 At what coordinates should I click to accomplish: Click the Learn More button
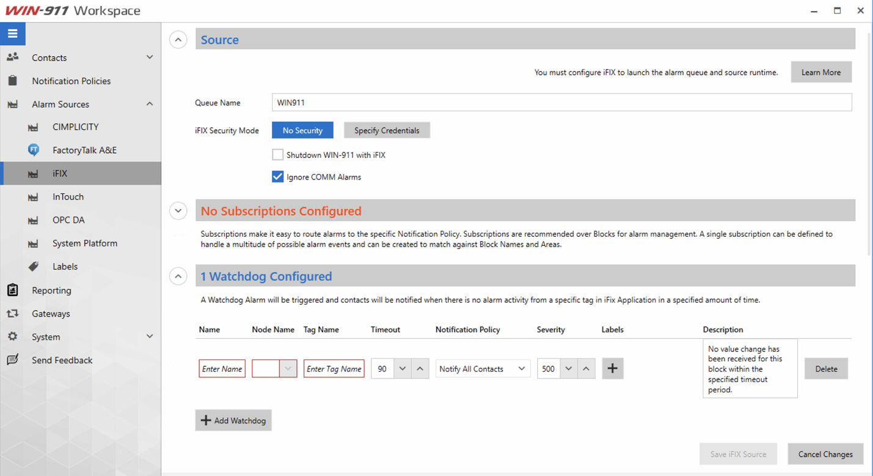[821, 72]
